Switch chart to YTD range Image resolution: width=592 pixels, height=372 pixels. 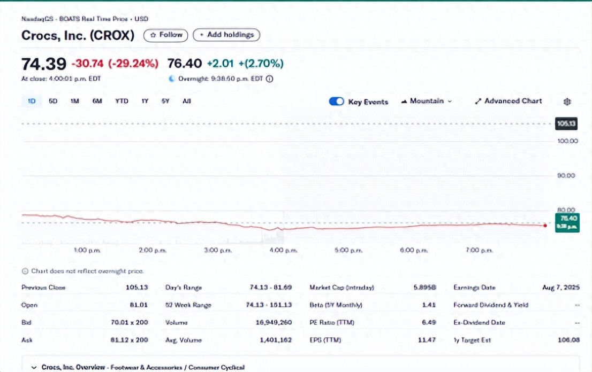point(122,101)
